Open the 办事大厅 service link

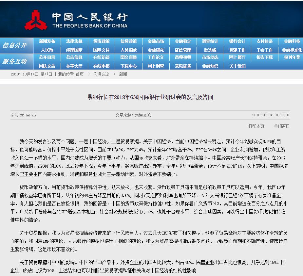click(x=74, y=66)
